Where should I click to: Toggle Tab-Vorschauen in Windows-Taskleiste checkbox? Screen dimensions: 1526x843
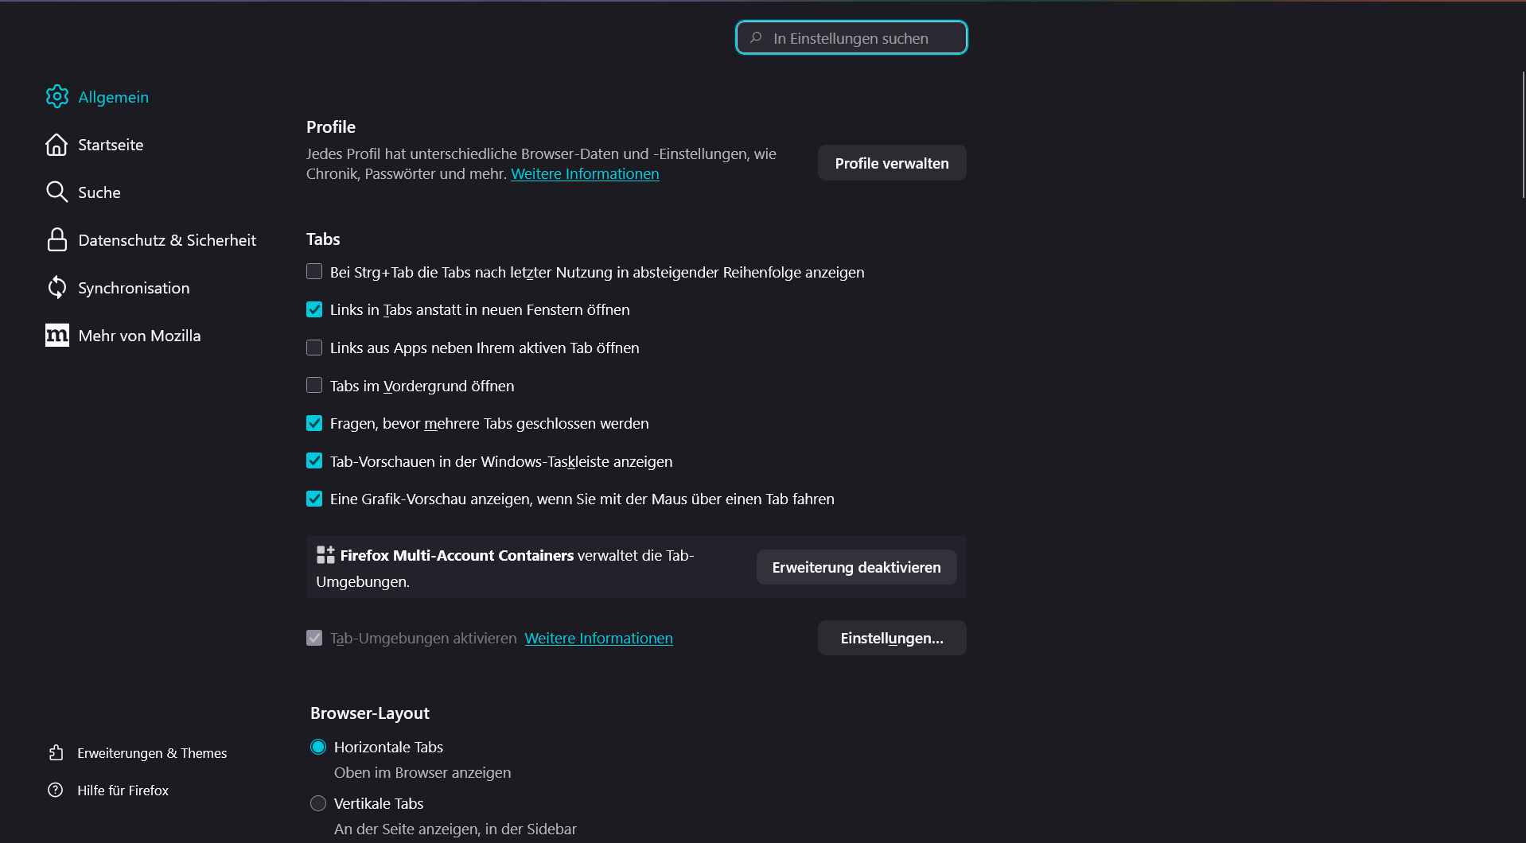[314, 461]
